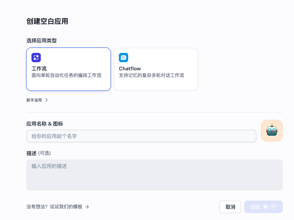This screenshot has width=294, height=220.
Task: Open the robot emoji app icon picker
Action: [x=271, y=131]
